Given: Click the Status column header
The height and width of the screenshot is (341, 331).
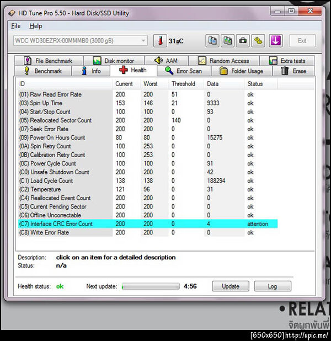Looking at the screenshot, I should coord(261,84).
